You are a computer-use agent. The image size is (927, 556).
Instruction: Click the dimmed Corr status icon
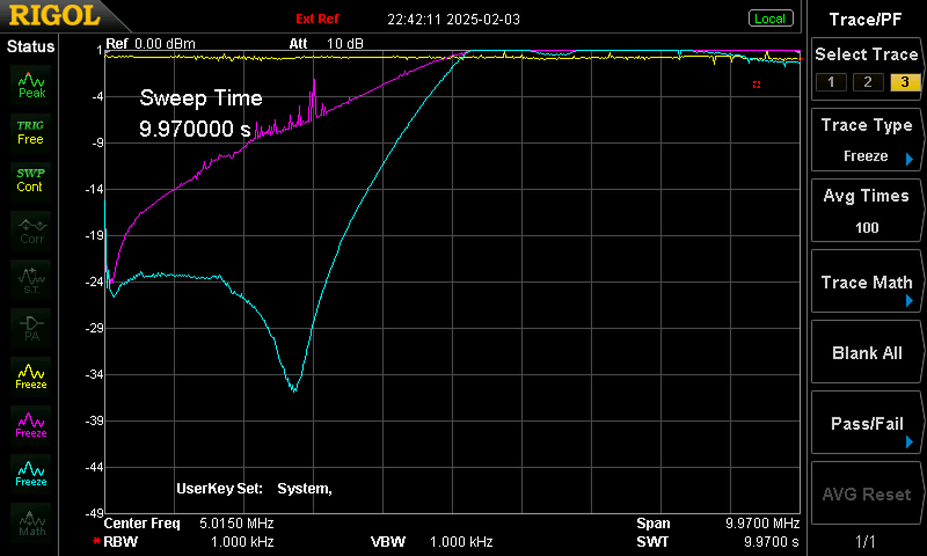31,231
